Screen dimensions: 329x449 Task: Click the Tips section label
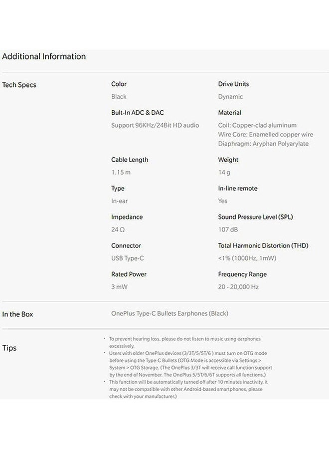(9, 348)
